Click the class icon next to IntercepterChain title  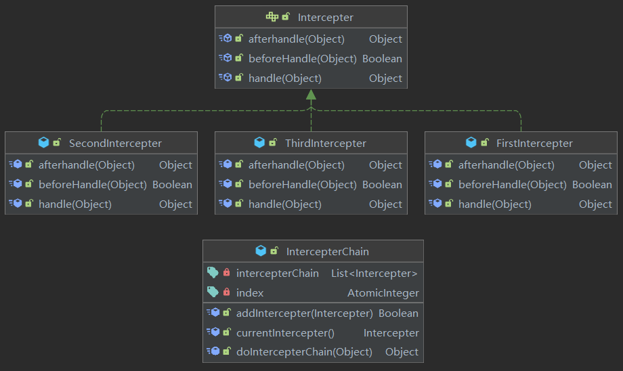pyautogui.click(x=261, y=250)
